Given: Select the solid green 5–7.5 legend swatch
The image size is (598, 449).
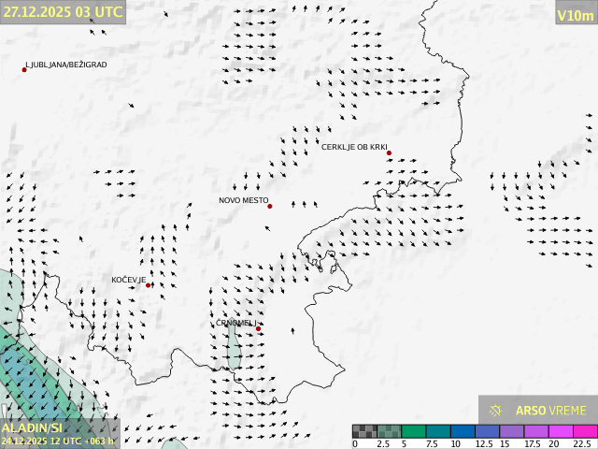Looking at the screenshot, I should 413,431.
